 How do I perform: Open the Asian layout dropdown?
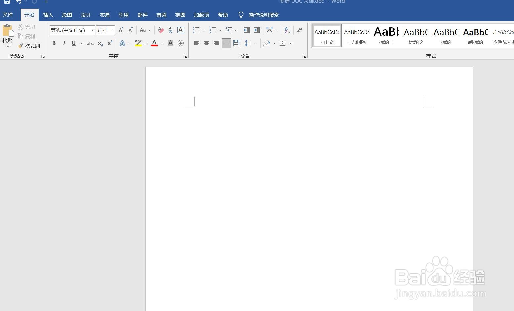click(x=272, y=30)
